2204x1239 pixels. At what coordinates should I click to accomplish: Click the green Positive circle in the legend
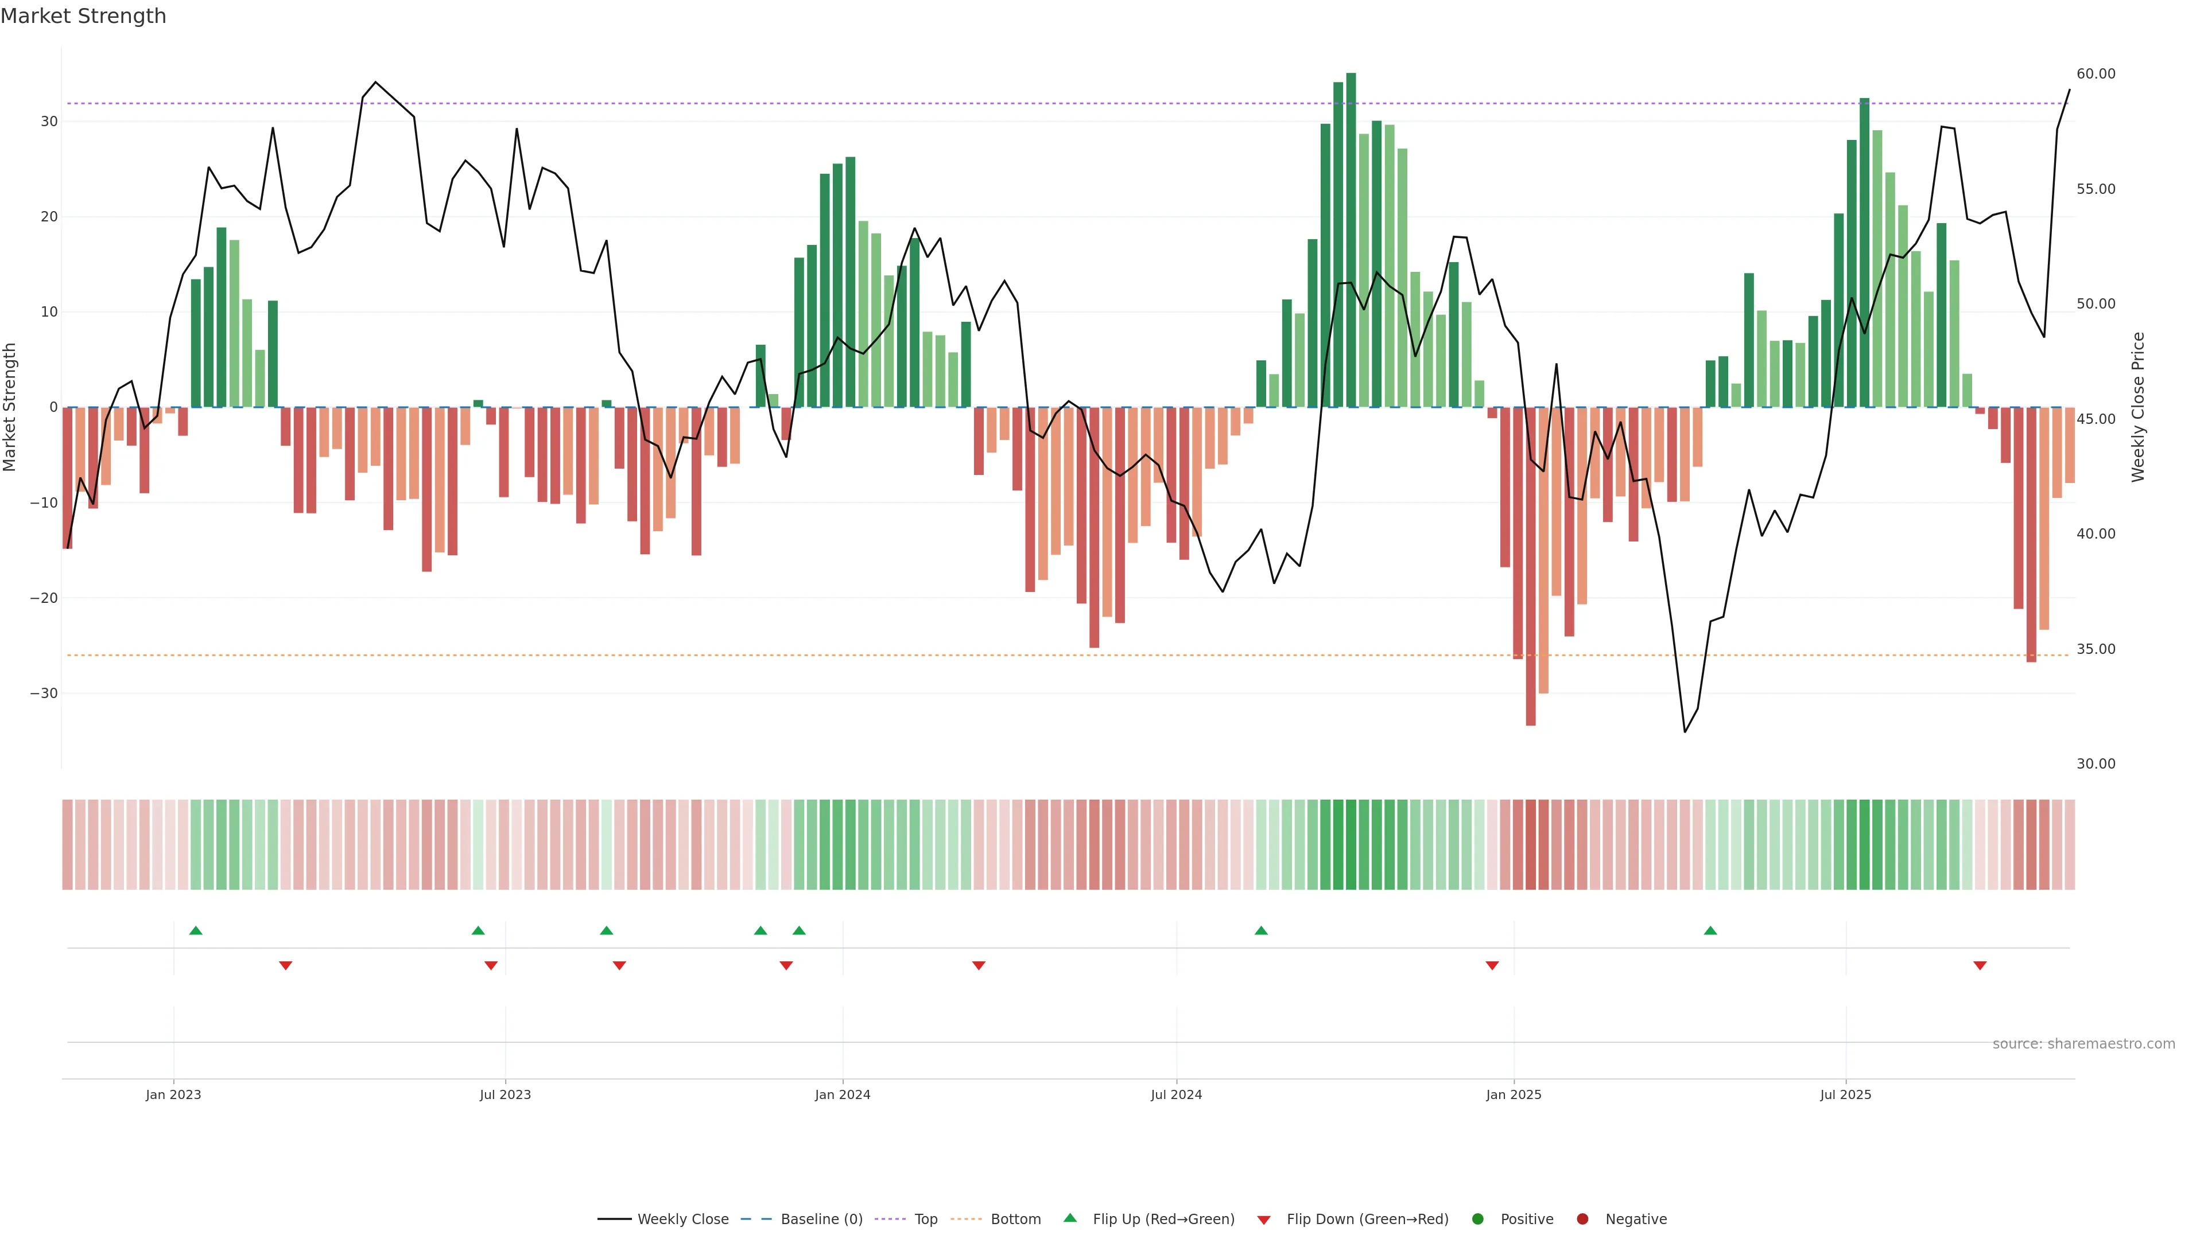pos(1477,1219)
